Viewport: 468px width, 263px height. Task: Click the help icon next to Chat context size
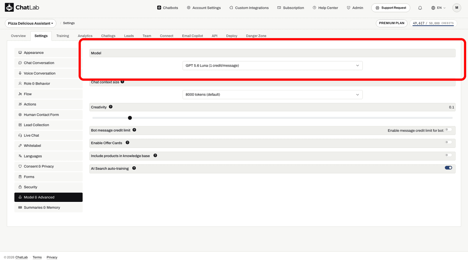tap(122, 82)
